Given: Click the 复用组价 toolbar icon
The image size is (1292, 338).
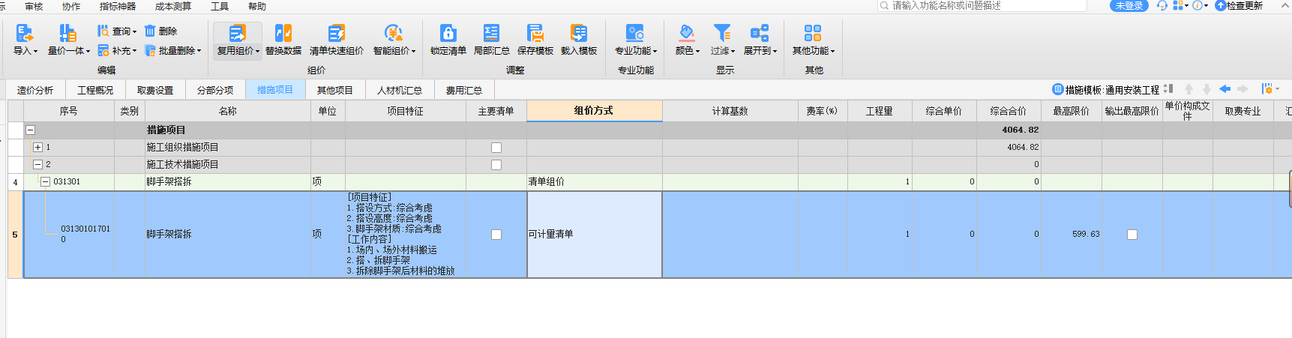Looking at the screenshot, I should click(x=238, y=33).
